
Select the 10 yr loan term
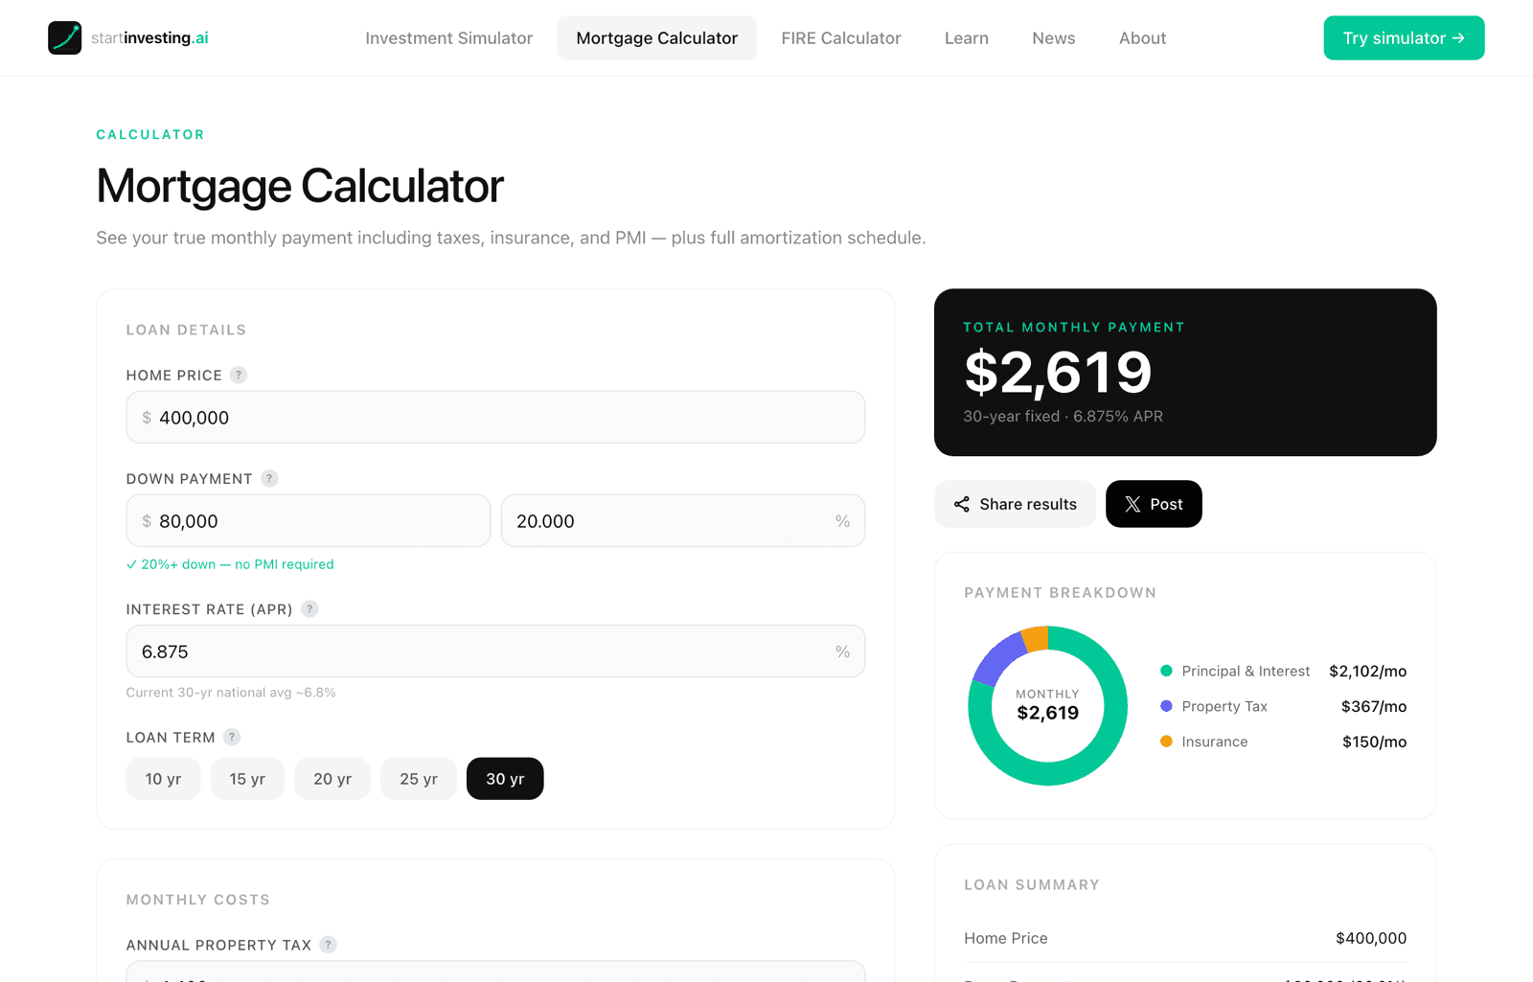[x=163, y=779]
